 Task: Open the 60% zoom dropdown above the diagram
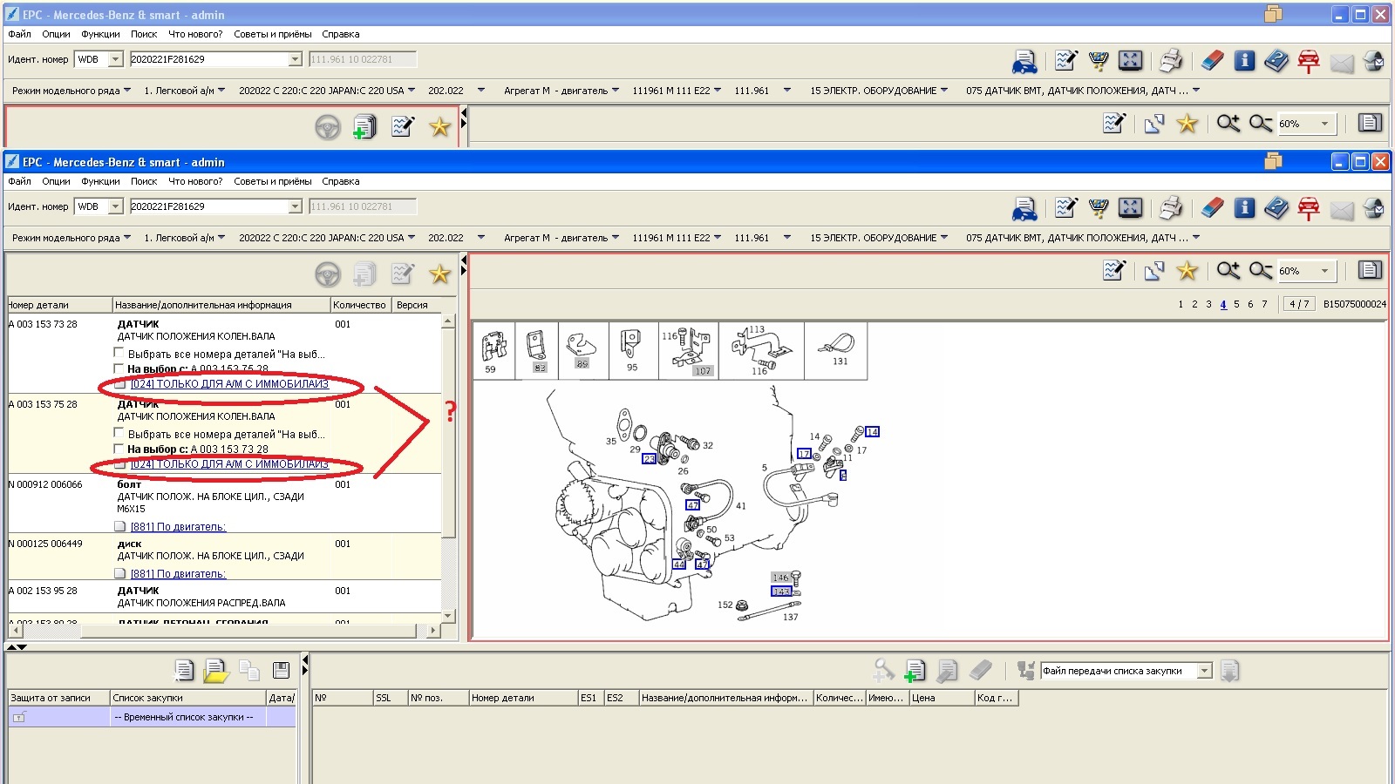pyautogui.click(x=1324, y=271)
